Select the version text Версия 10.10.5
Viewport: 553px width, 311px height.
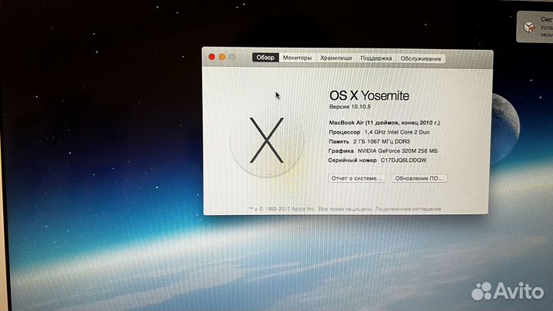click(x=350, y=107)
